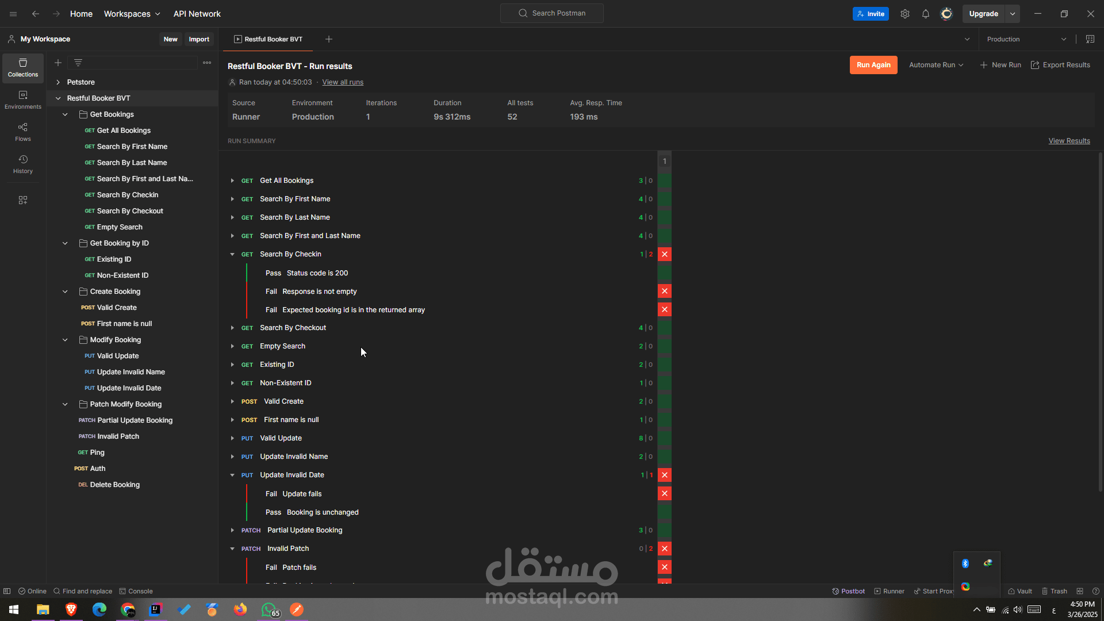Expand the Get All Bookings result row

[232, 181]
